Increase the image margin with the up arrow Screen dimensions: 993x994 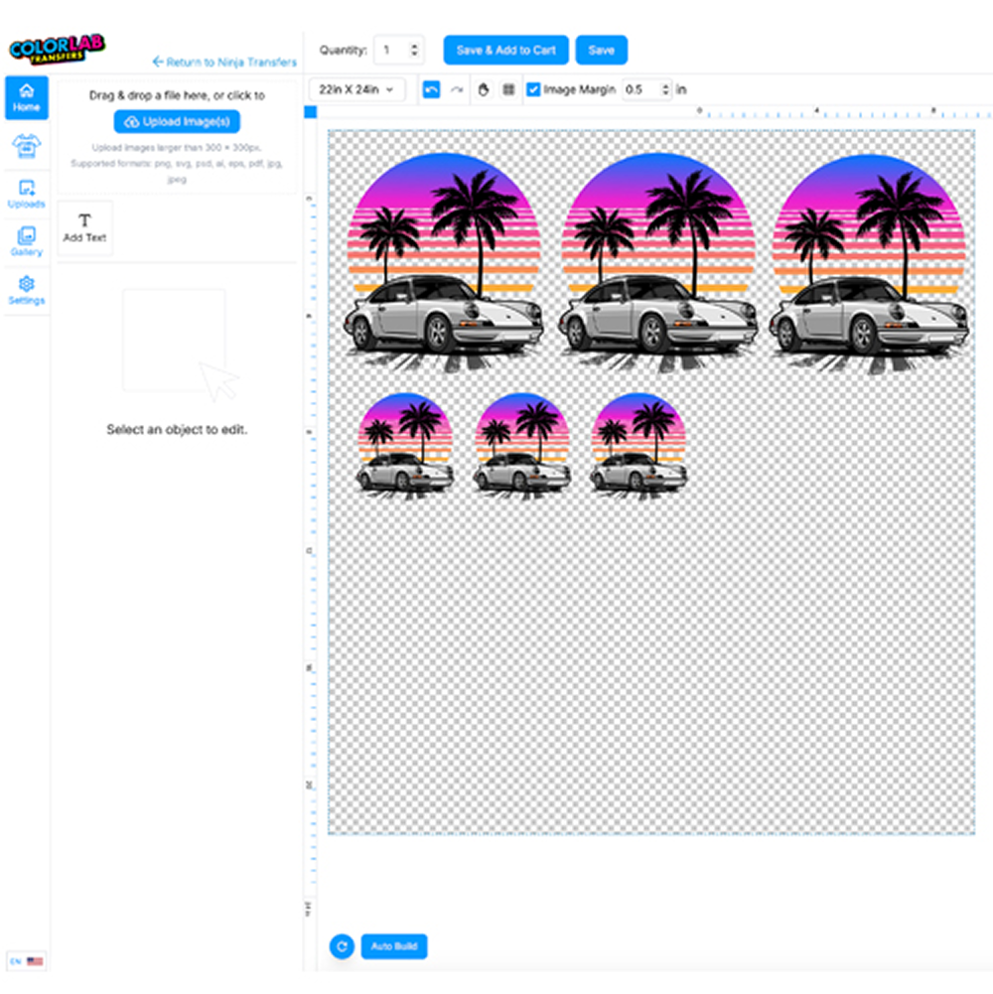coord(665,86)
